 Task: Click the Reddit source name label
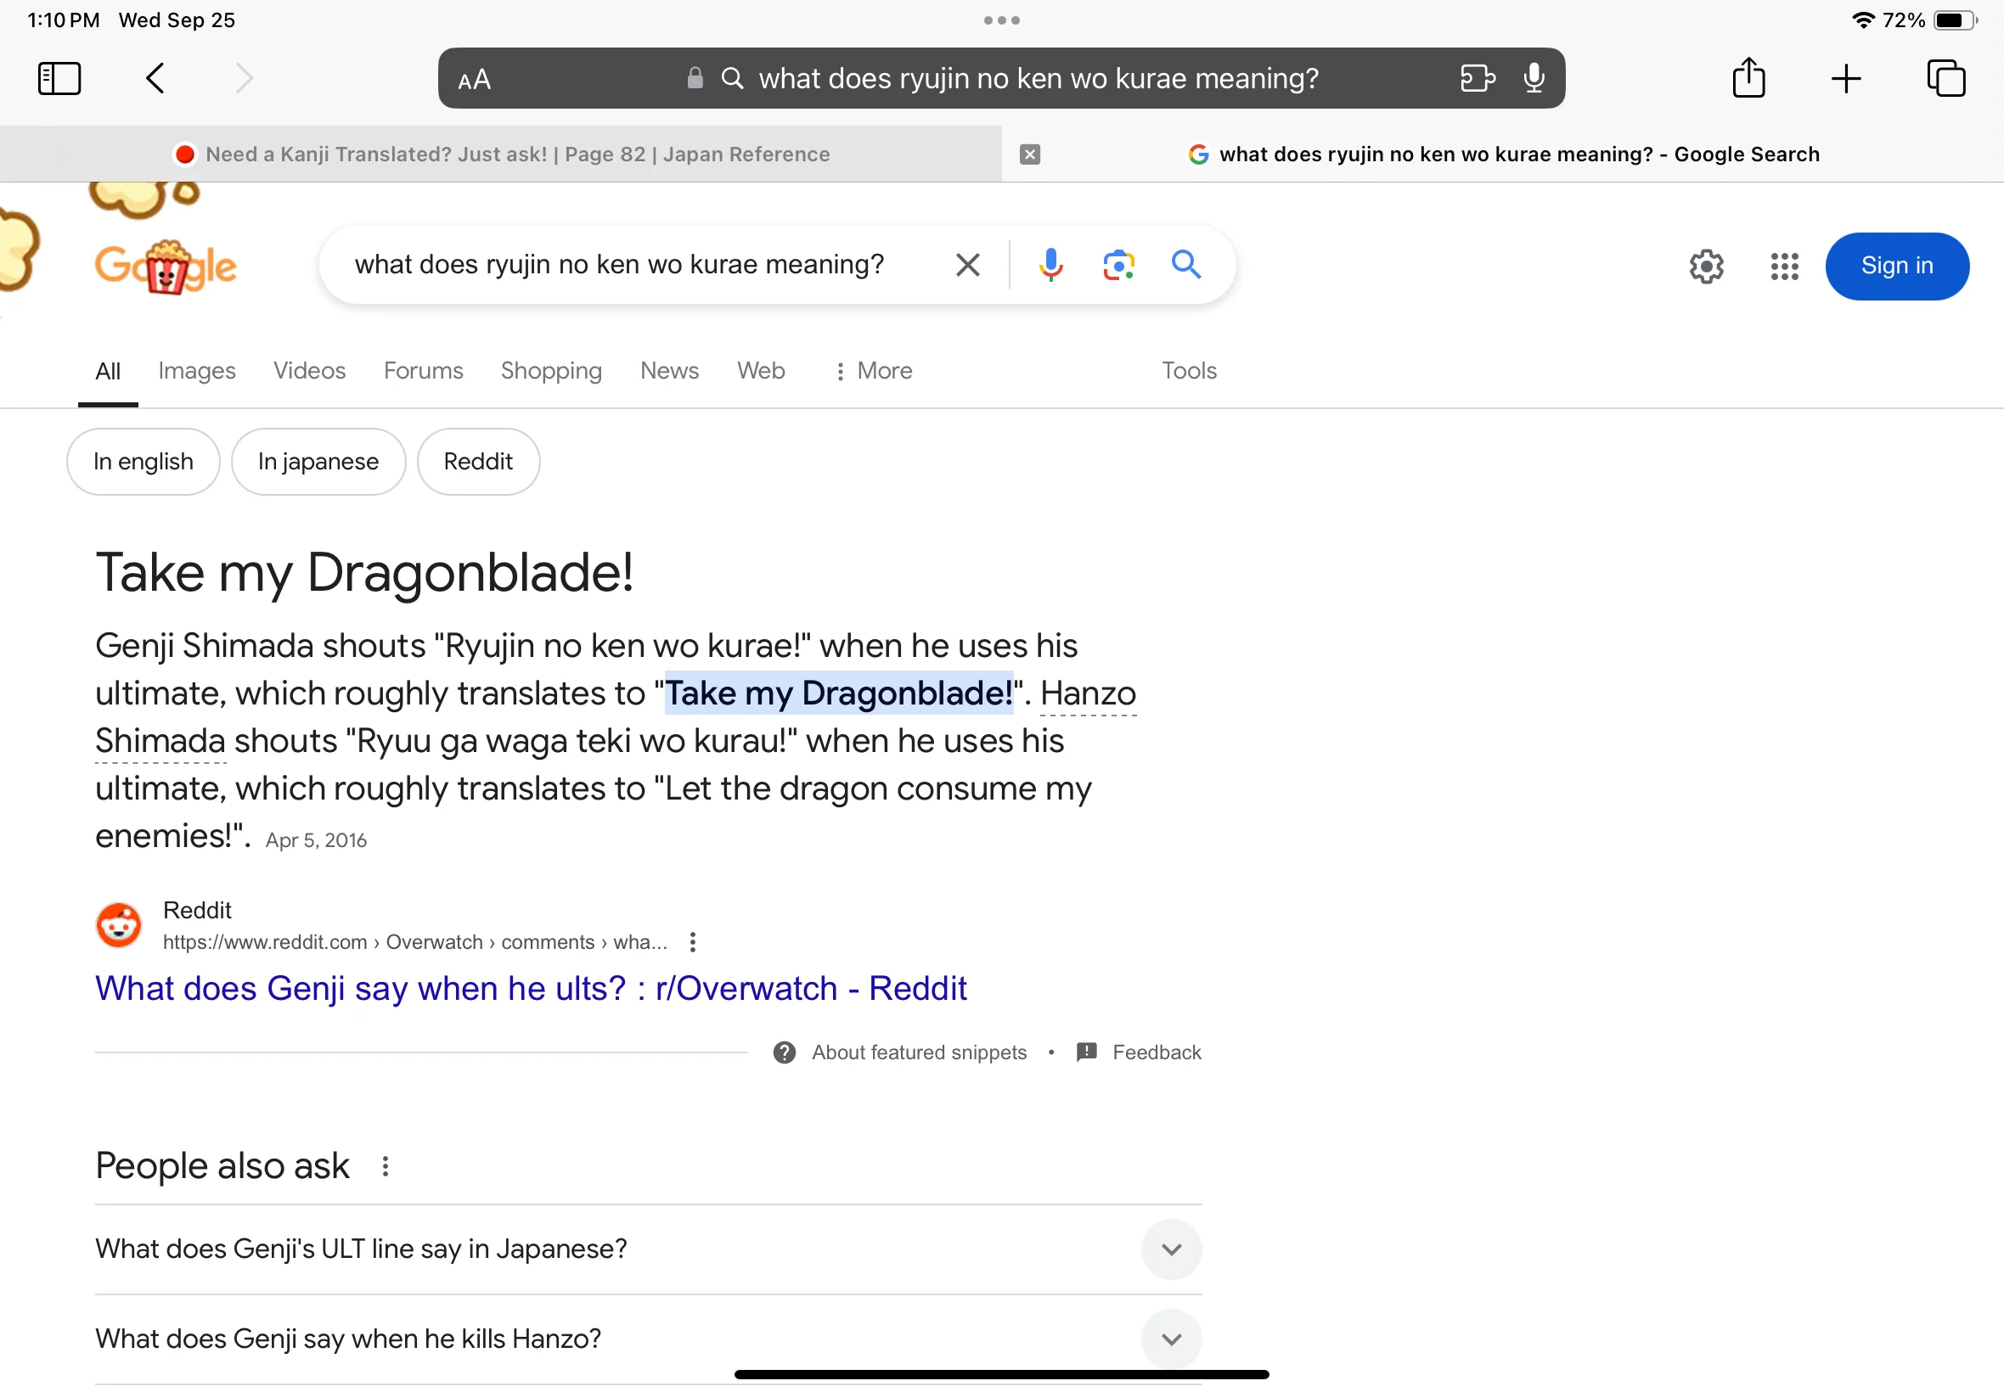(197, 912)
